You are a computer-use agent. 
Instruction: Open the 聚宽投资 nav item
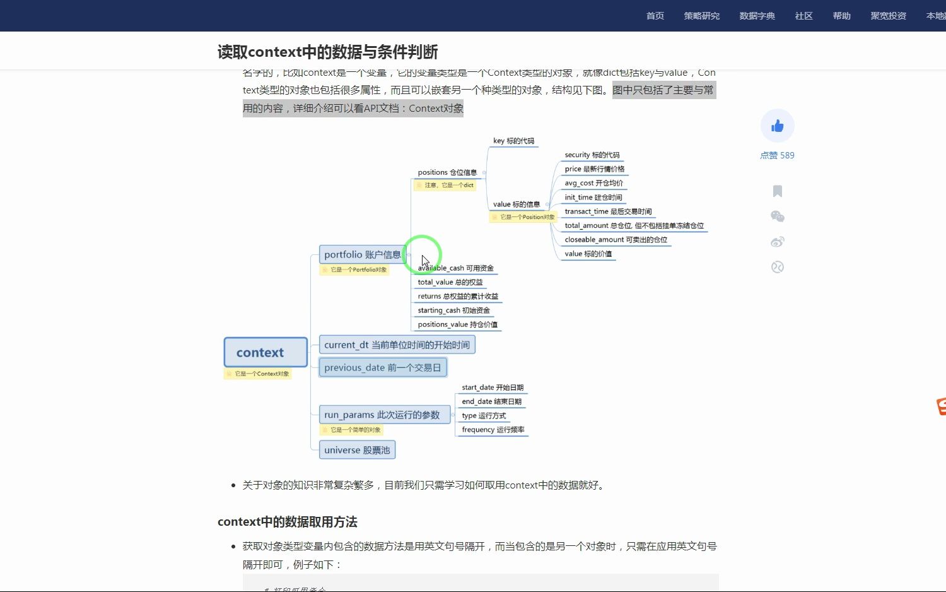coord(889,16)
